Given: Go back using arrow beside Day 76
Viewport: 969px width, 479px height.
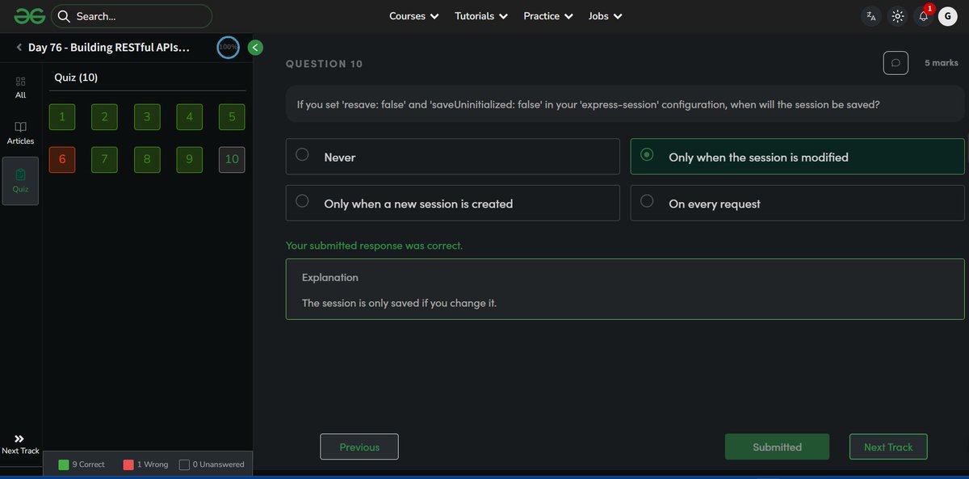Looking at the screenshot, I should click(19, 48).
